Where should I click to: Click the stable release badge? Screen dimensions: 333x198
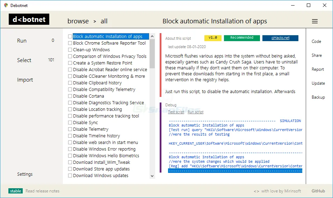(x=15, y=191)
